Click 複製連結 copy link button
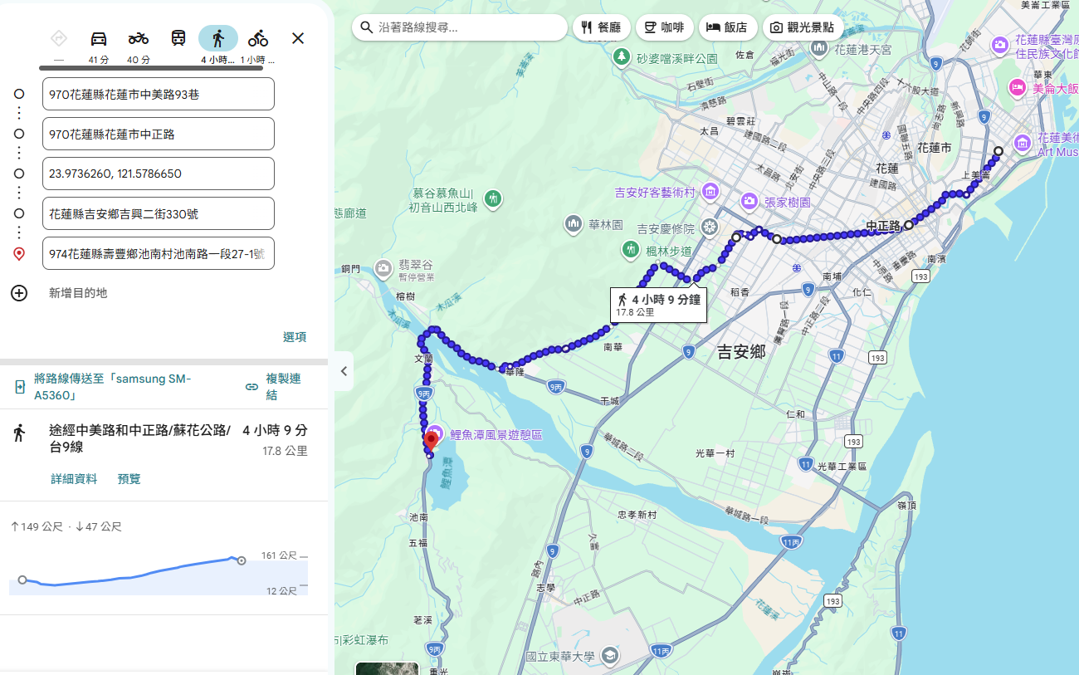Image resolution: width=1079 pixels, height=675 pixels. pyautogui.click(x=274, y=387)
